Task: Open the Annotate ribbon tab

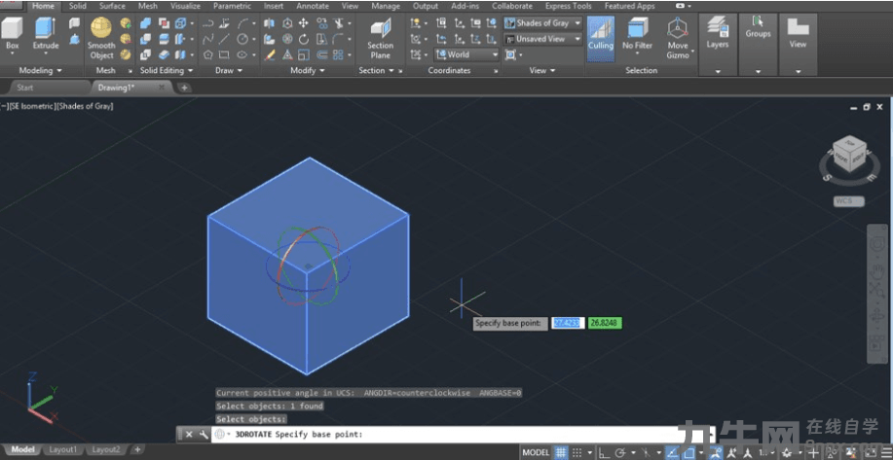Action: point(313,6)
